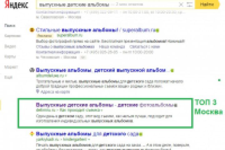Image resolution: width=225 pixels, height=150 pixels.
Task: Click green marker after the superalbum.ru title
Action: [157, 30]
